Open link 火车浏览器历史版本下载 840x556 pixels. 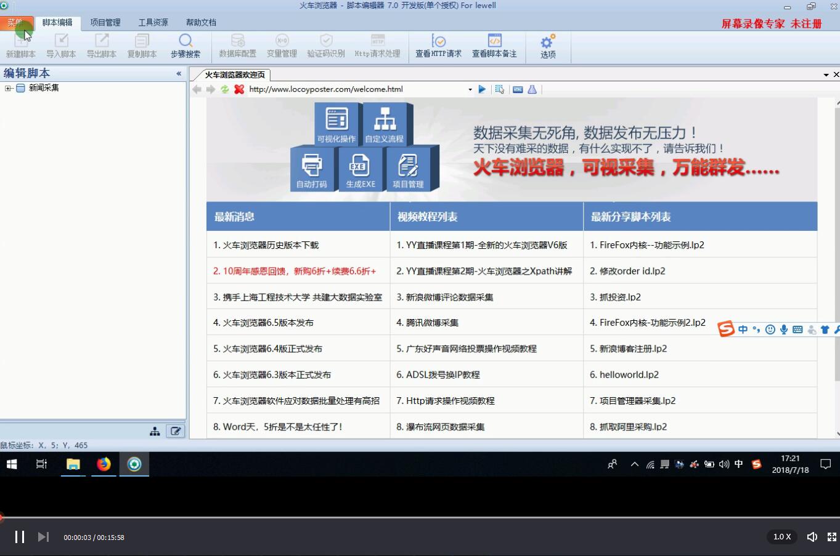pos(271,245)
